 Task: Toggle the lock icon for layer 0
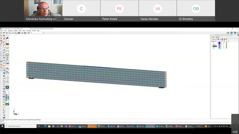point(224,43)
